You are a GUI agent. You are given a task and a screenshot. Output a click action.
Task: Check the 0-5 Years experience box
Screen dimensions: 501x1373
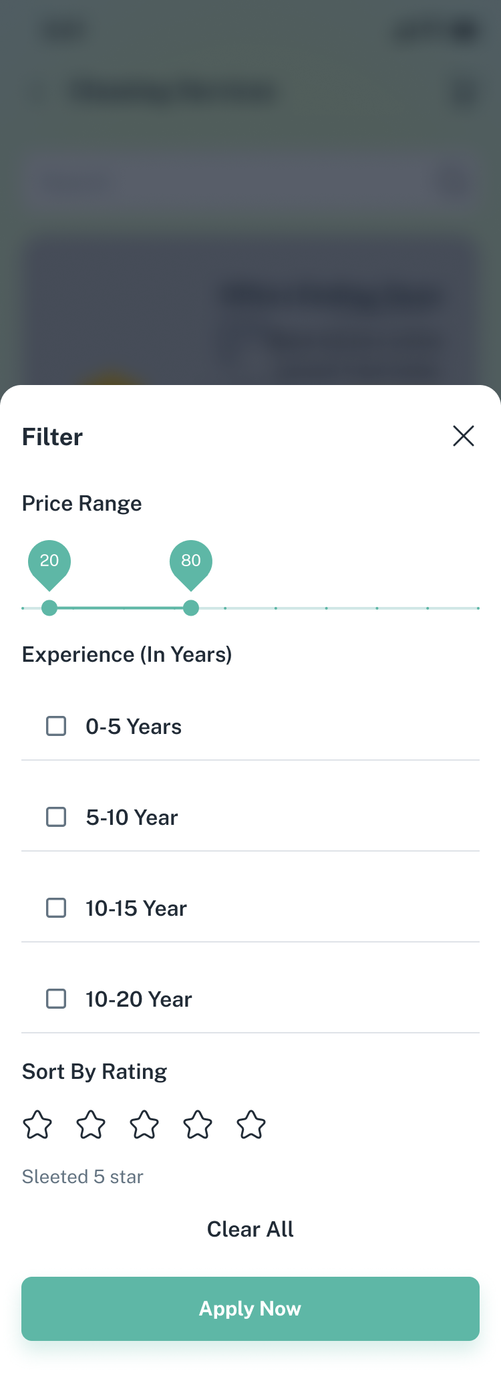(x=56, y=726)
